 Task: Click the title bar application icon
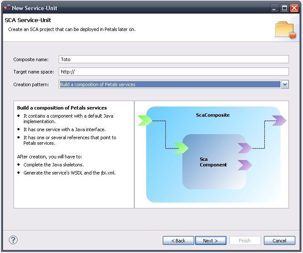pos(6,8)
